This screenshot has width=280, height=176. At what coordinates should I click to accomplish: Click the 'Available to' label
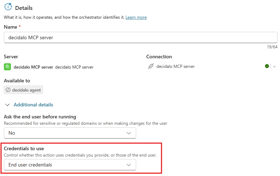click(17, 81)
